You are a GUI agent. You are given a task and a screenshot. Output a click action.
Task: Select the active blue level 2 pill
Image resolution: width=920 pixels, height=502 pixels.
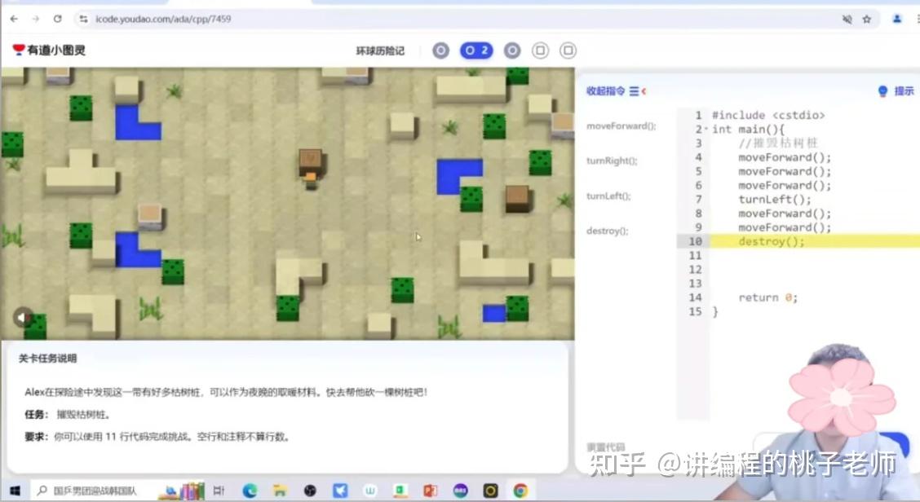[476, 51]
